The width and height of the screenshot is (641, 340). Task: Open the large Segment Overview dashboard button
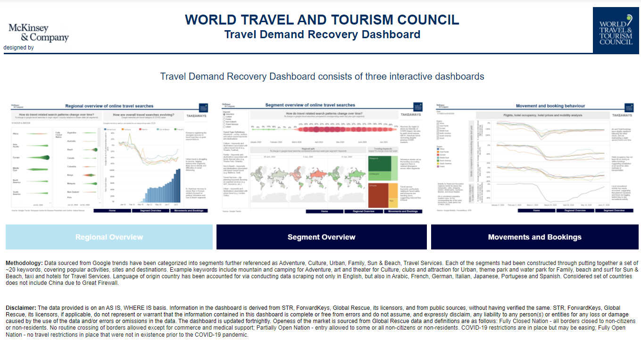(321, 237)
